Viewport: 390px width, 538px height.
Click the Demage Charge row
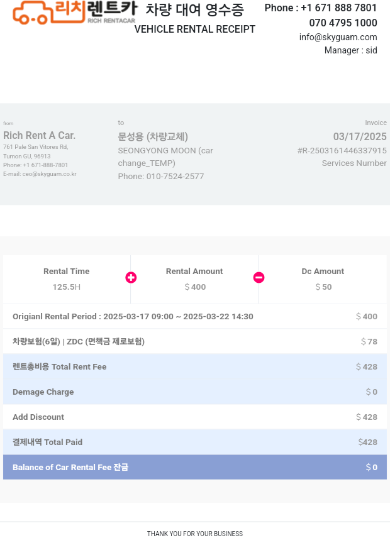point(195,392)
